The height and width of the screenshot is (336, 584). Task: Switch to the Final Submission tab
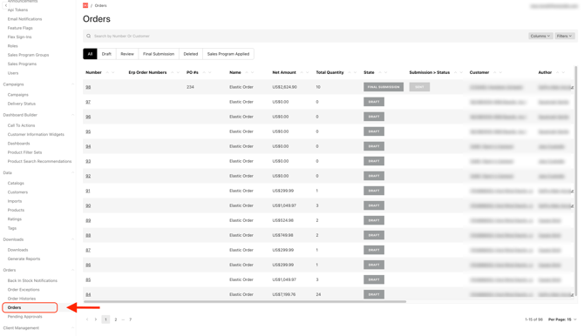click(159, 54)
